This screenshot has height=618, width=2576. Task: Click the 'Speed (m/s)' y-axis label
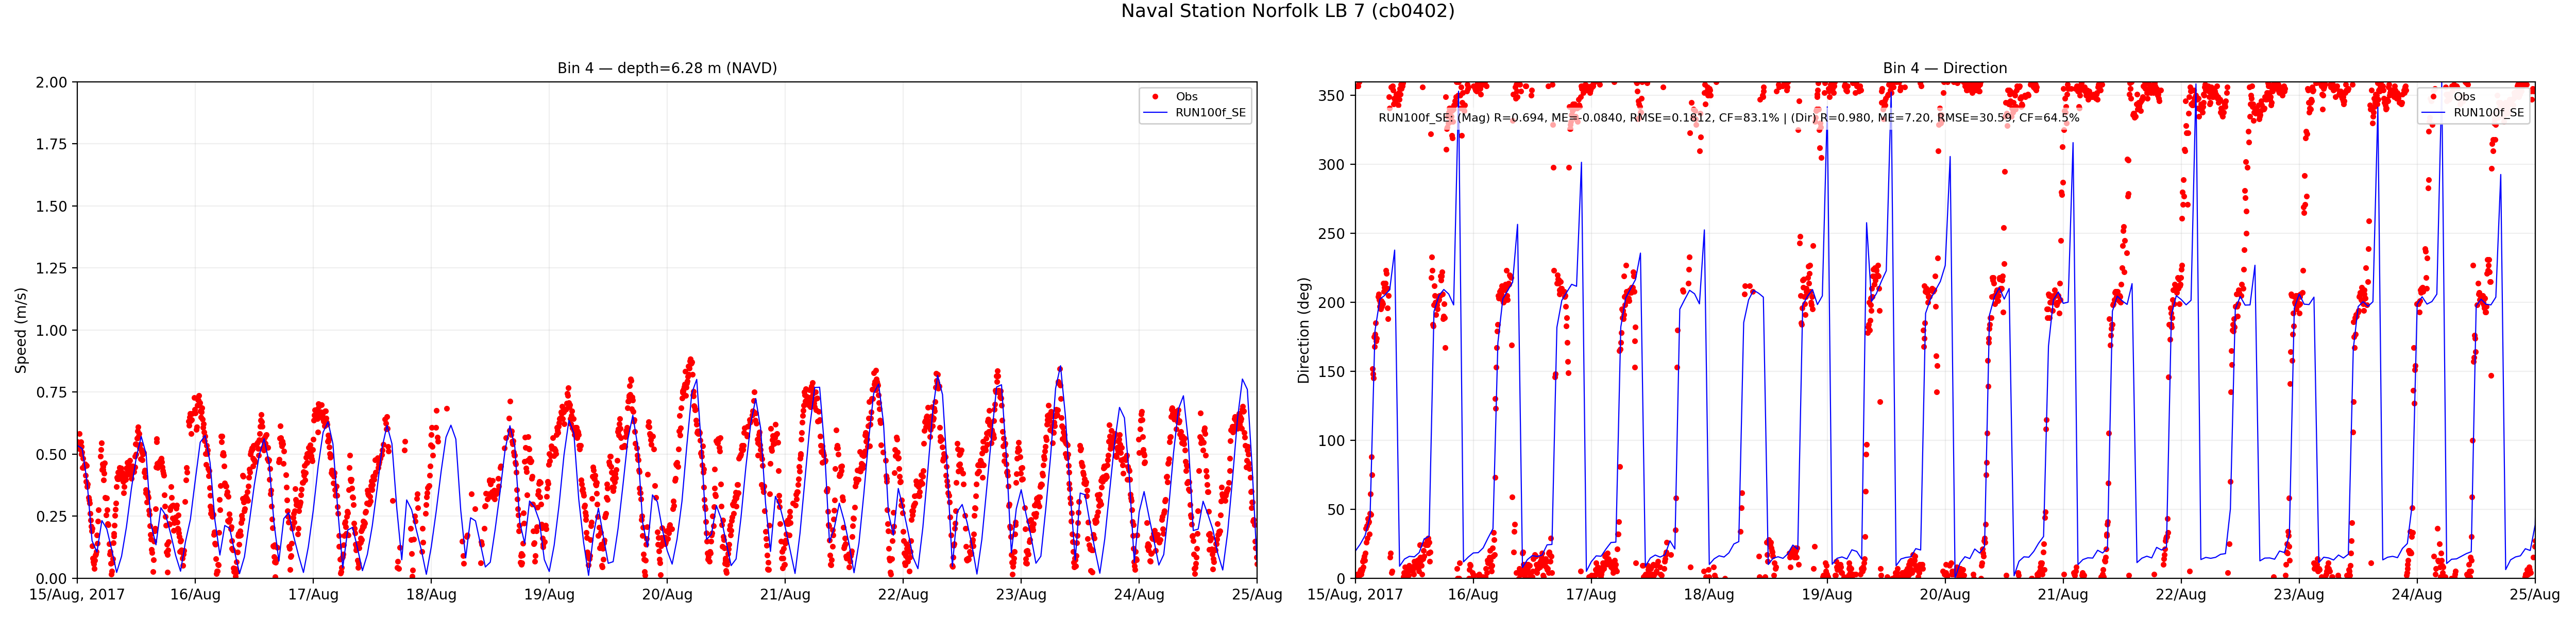[21, 330]
